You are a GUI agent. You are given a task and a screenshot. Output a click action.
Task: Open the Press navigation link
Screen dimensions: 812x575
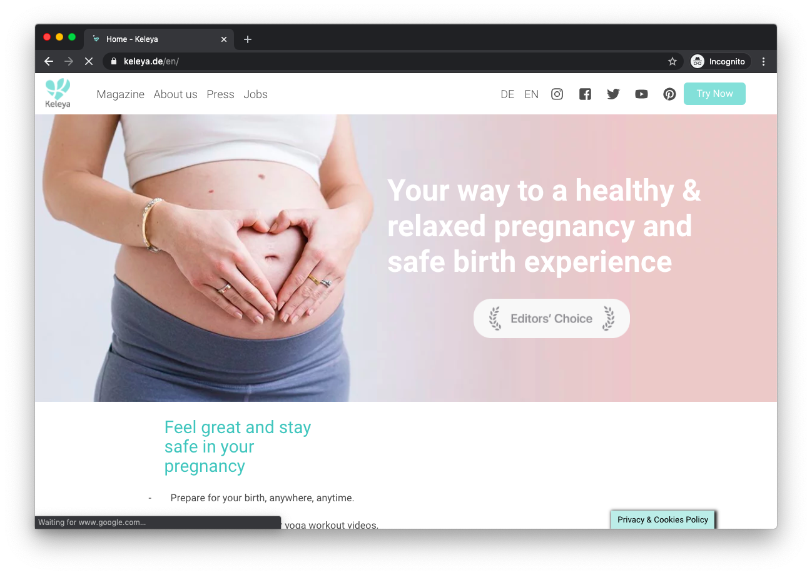(x=220, y=94)
